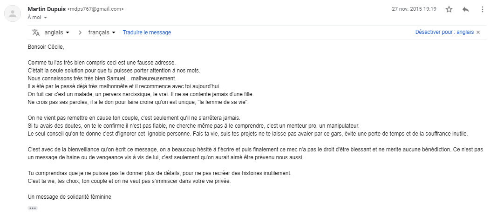
Task: Open the anglais source language dropdown
Action: [57, 33]
